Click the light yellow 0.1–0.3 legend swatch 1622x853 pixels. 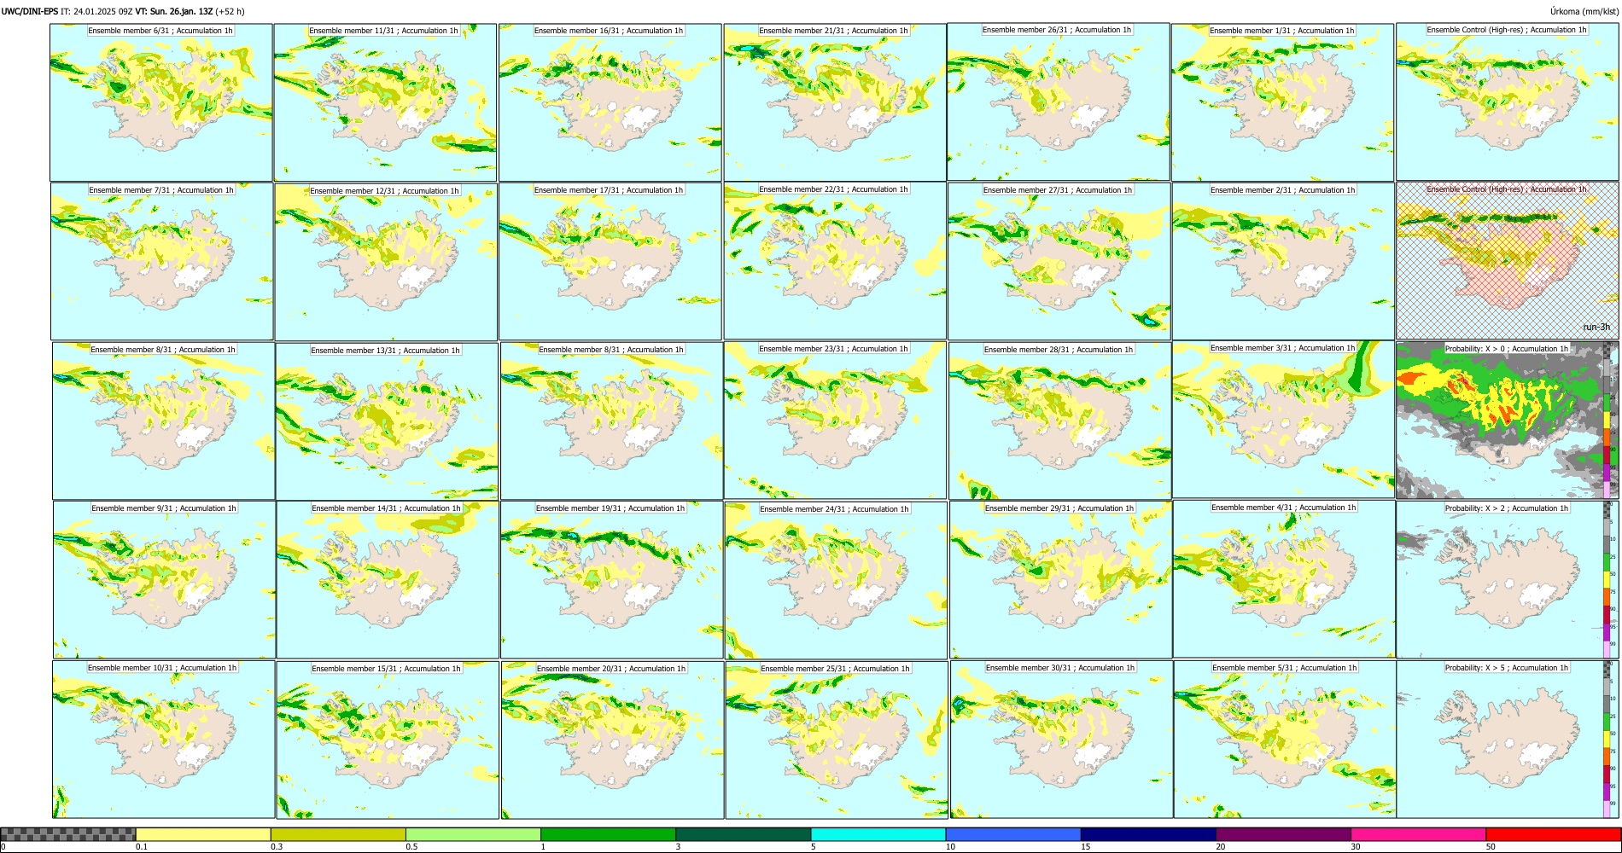pos(203,834)
